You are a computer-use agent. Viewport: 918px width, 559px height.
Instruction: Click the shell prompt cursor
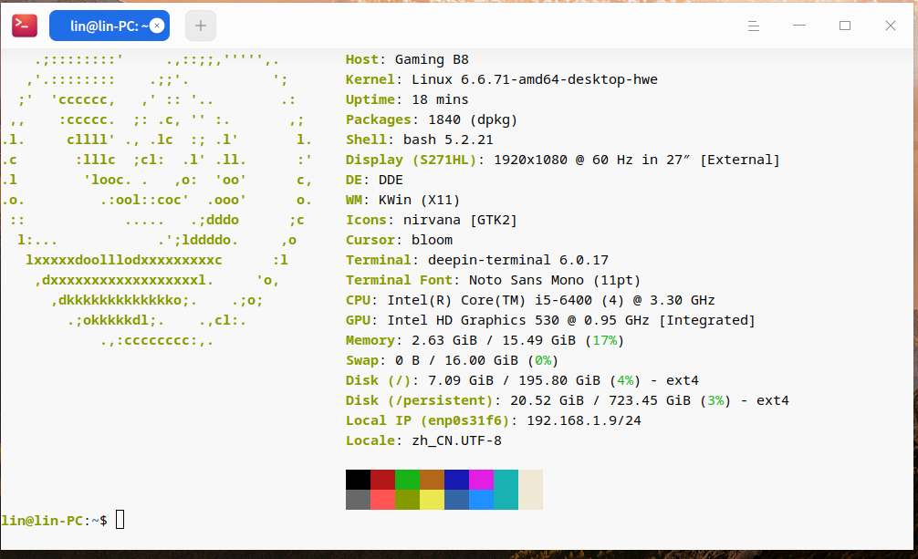pyautogui.click(x=120, y=520)
